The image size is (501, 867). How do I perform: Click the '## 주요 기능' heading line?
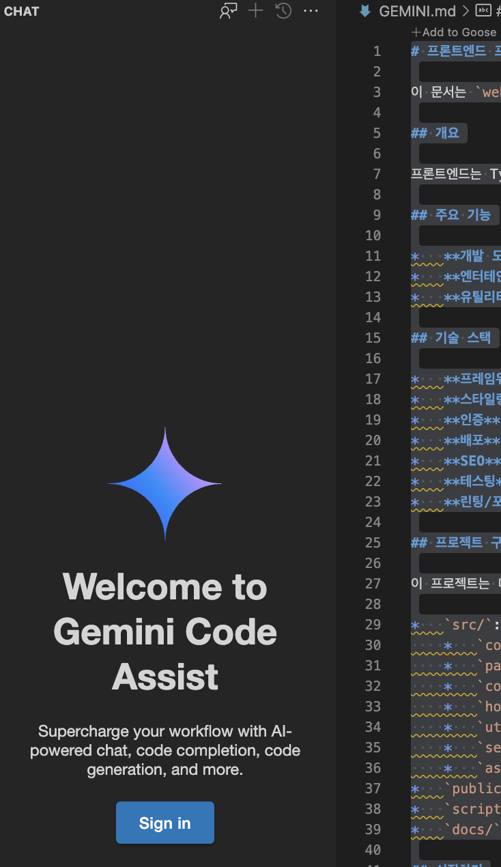click(450, 215)
